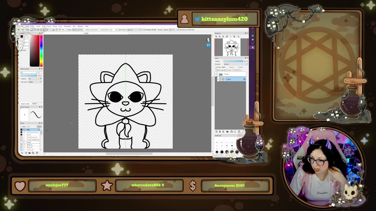Open brush folder icon in Brush panel
The height and width of the screenshot is (211, 376).
29,153
